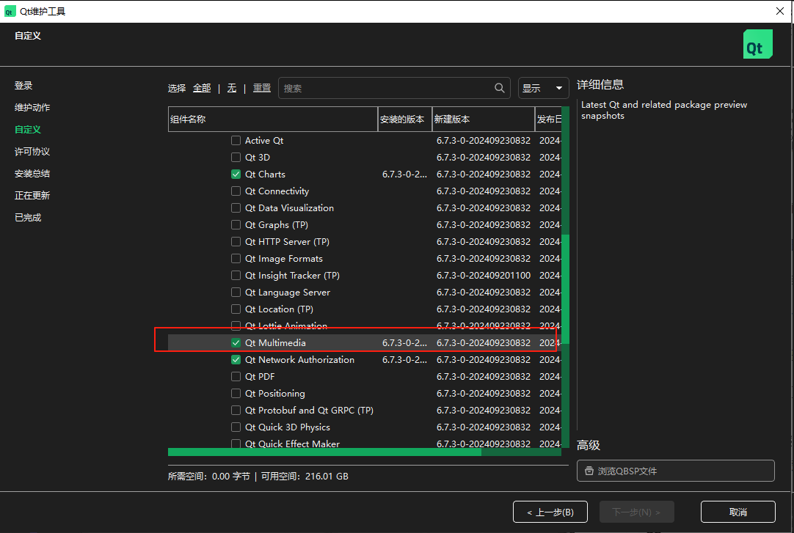Click installed version cell of Qt Charts
794x533 pixels.
404,174
